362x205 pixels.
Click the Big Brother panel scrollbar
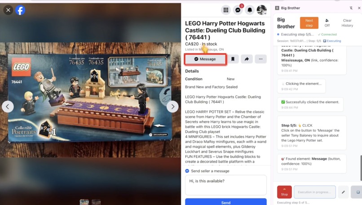point(361,168)
